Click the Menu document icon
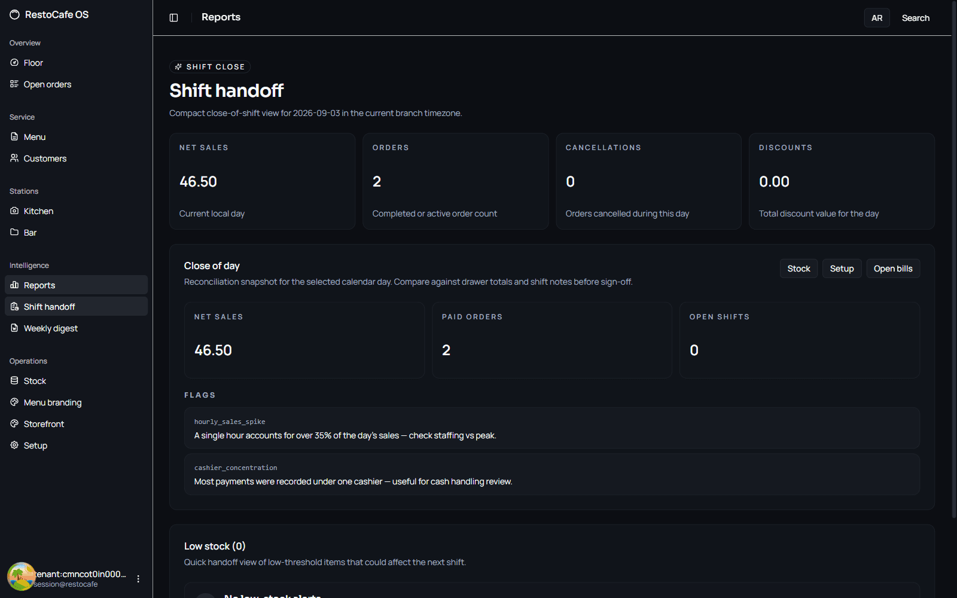The width and height of the screenshot is (957, 598). tap(14, 136)
